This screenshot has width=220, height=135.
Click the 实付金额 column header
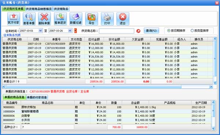point(114,40)
